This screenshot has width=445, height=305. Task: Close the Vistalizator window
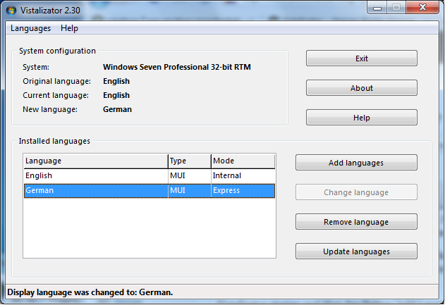422,8
